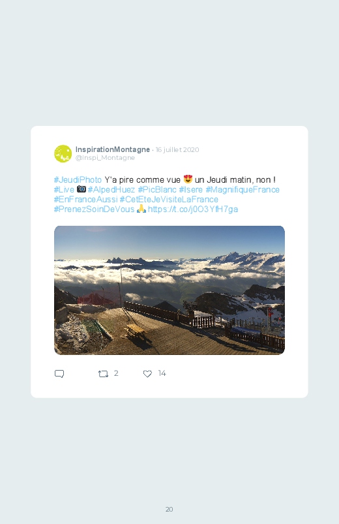Viewport: 339px width, 524px height.
Task: Open the InspirationMontagne account name
Action: (x=113, y=149)
